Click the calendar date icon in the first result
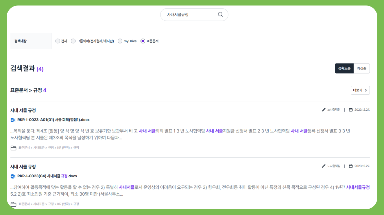 point(351,110)
